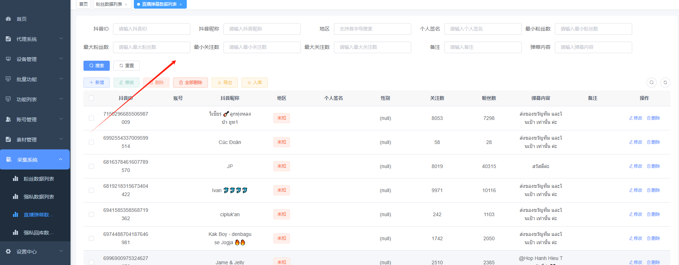Click the 设置中心 gear icon

click(8, 251)
